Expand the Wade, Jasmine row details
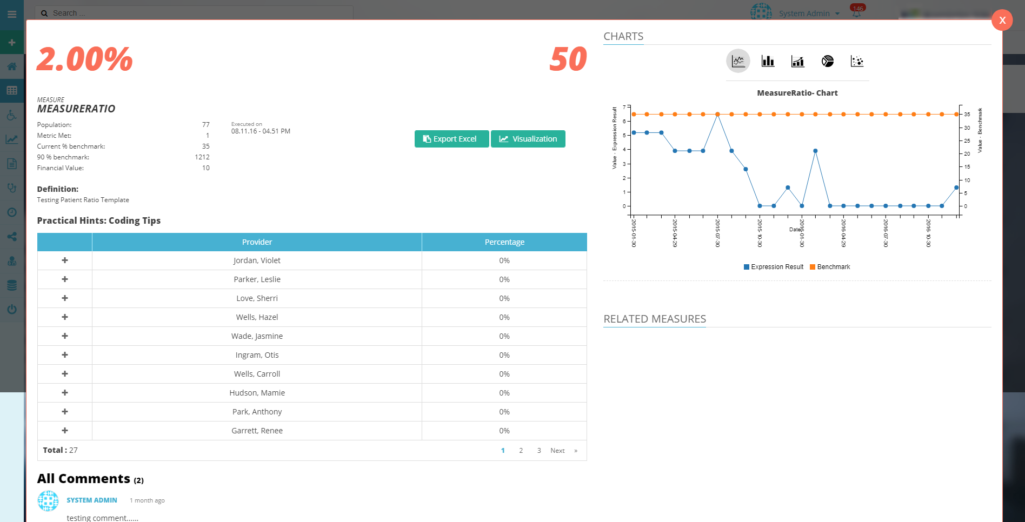Image resolution: width=1025 pixels, height=522 pixels. pyautogui.click(x=65, y=336)
